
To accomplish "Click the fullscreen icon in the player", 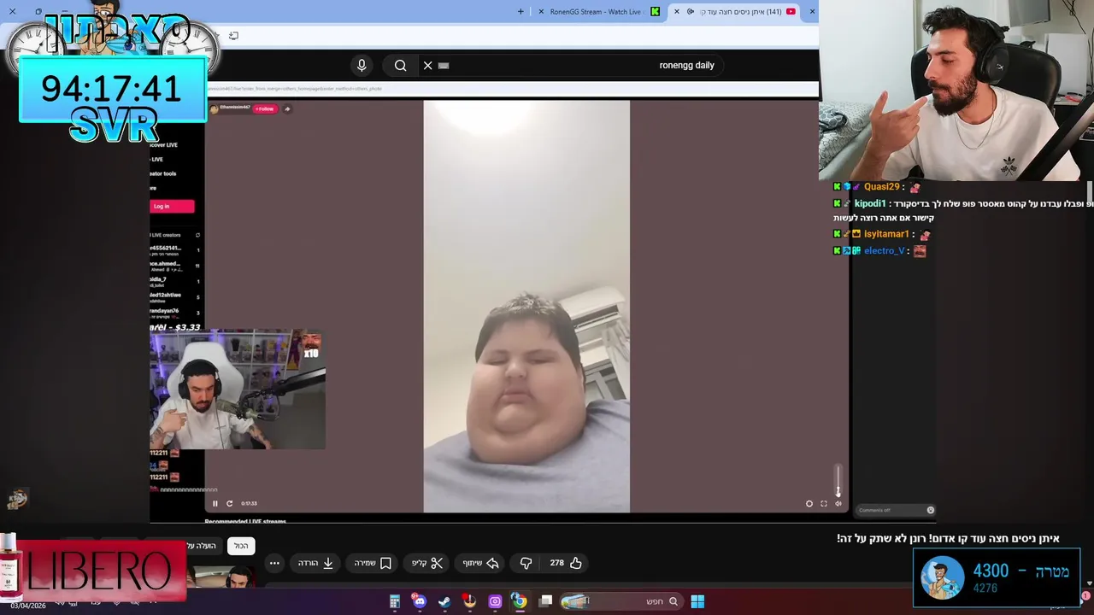I will [x=824, y=503].
